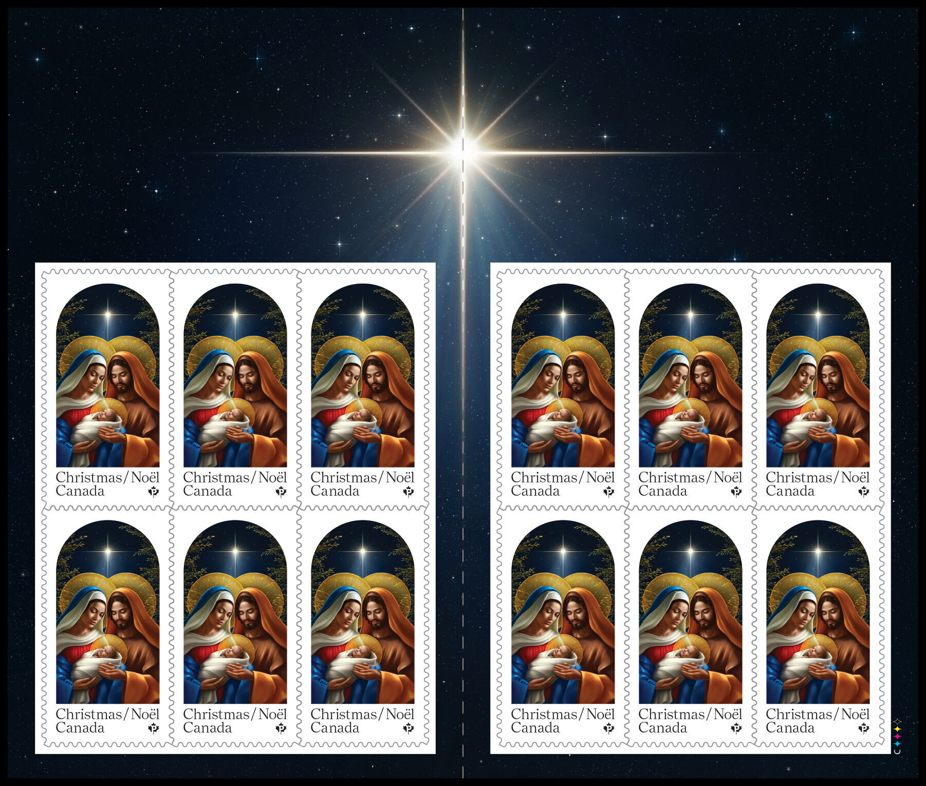Viewport: 926px width, 786px height.
Task: Click "Canada" text on left pane top-left stamp
Action: [80, 491]
